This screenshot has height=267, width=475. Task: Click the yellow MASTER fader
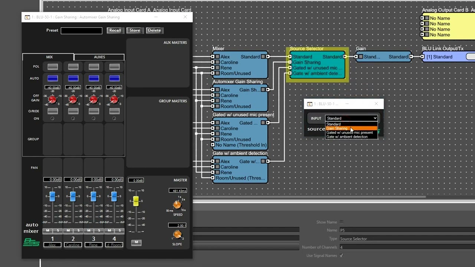(136, 201)
